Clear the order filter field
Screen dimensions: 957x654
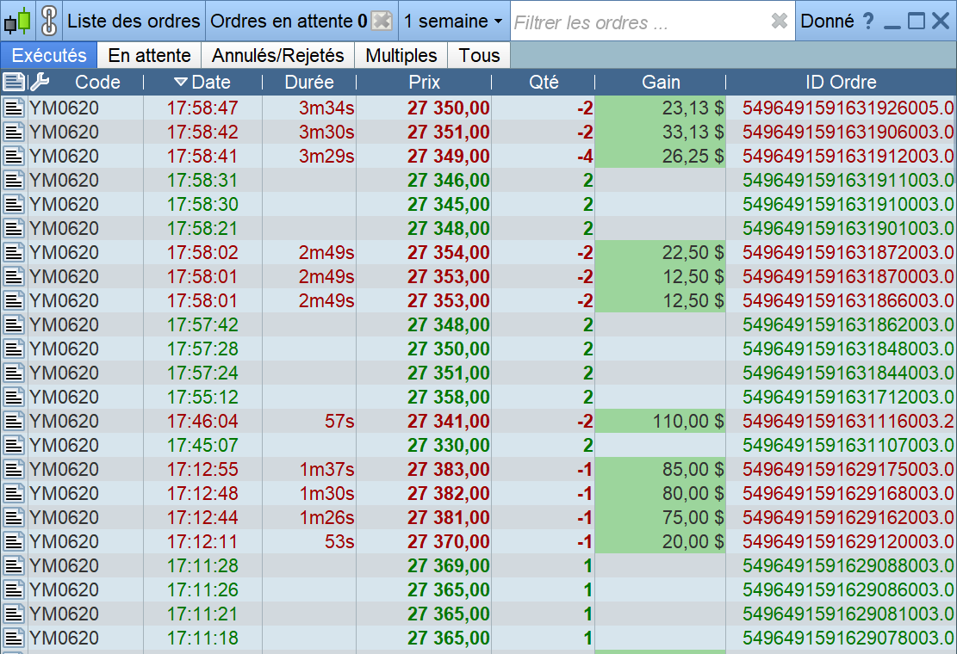pyautogui.click(x=780, y=22)
